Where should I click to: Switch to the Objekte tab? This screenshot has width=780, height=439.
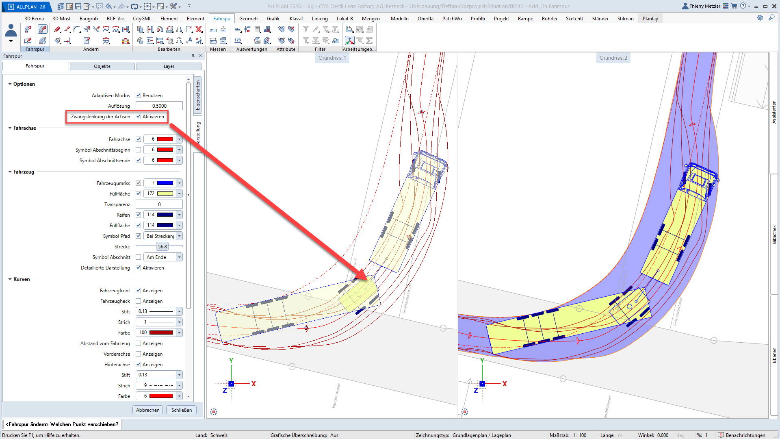point(102,66)
